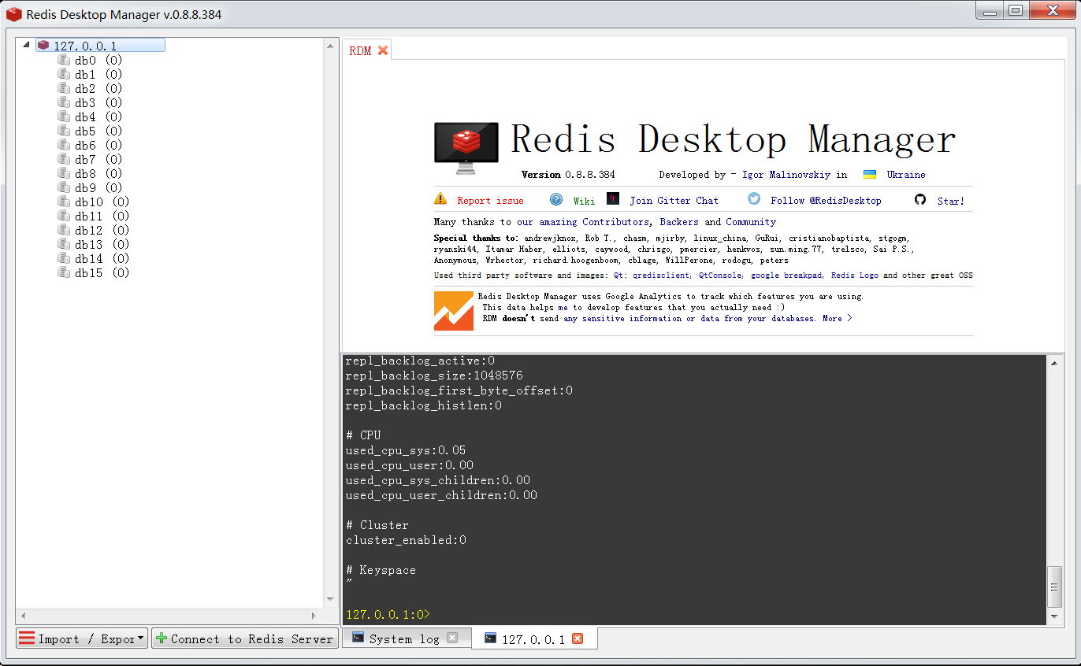
Task: Switch to the System log tab
Action: 404,638
